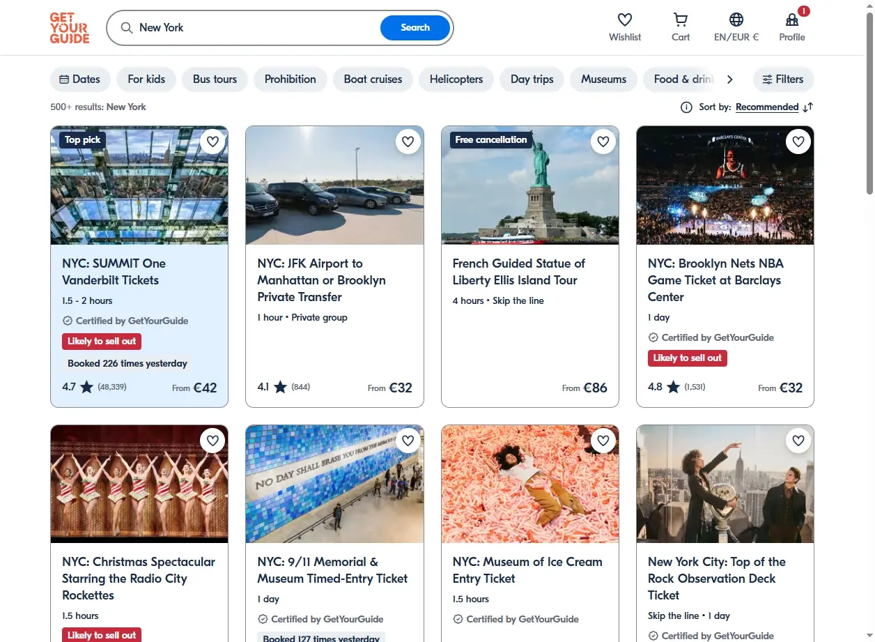
Task: Click the info icon beside Sort by
Action: pyautogui.click(x=686, y=107)
